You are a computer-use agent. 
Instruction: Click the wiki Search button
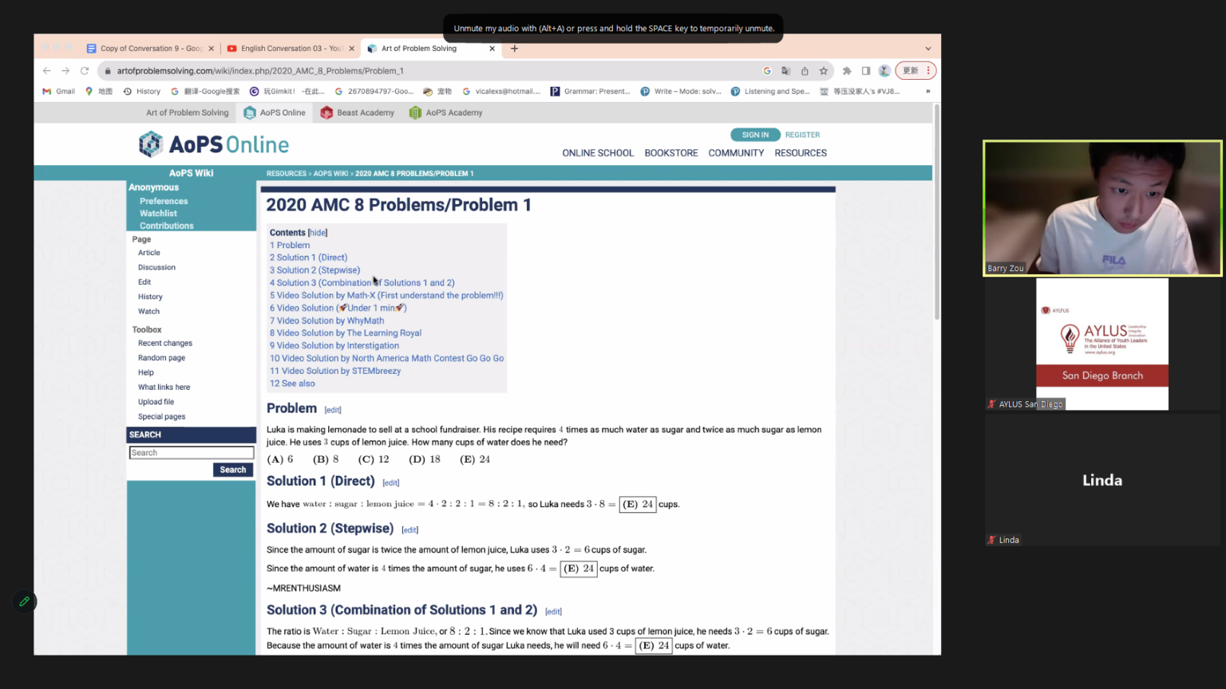click(233, 470)
